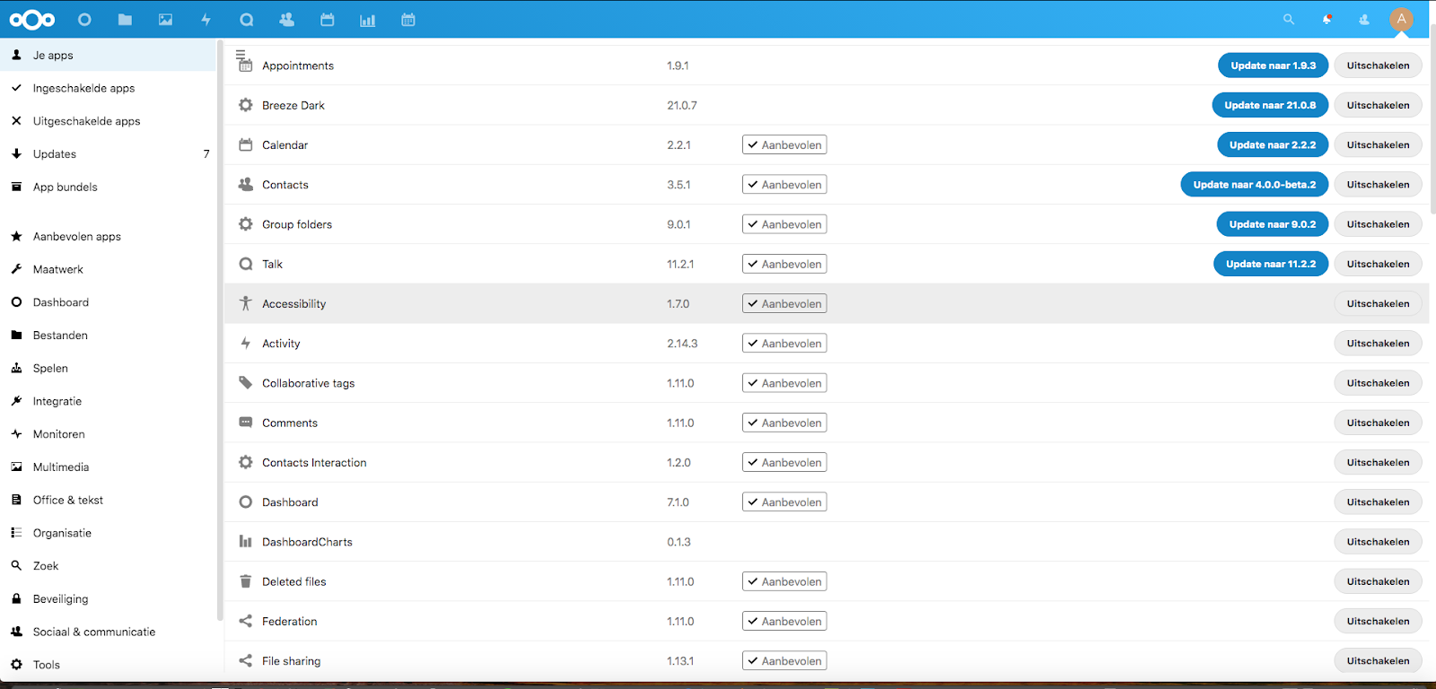
Task: Click the Deleted files trash icon
Action: pos(246,581)
